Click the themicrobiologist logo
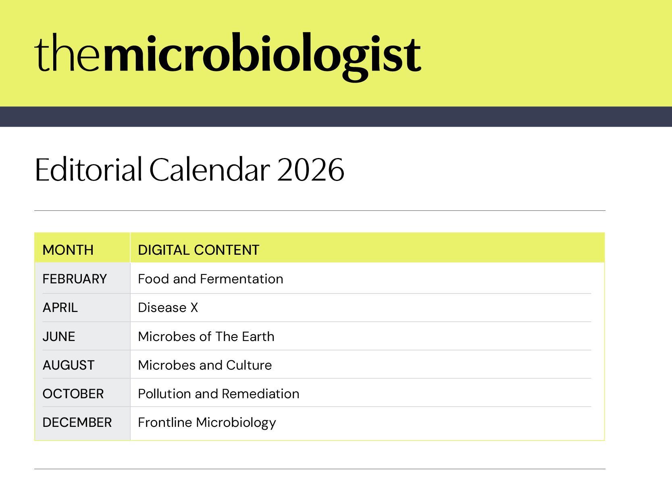This screenshot has height=497, width=672. [228, 54]
